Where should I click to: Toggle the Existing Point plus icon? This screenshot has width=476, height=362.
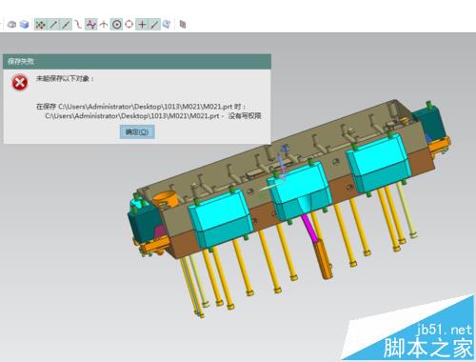coord(142,25)
